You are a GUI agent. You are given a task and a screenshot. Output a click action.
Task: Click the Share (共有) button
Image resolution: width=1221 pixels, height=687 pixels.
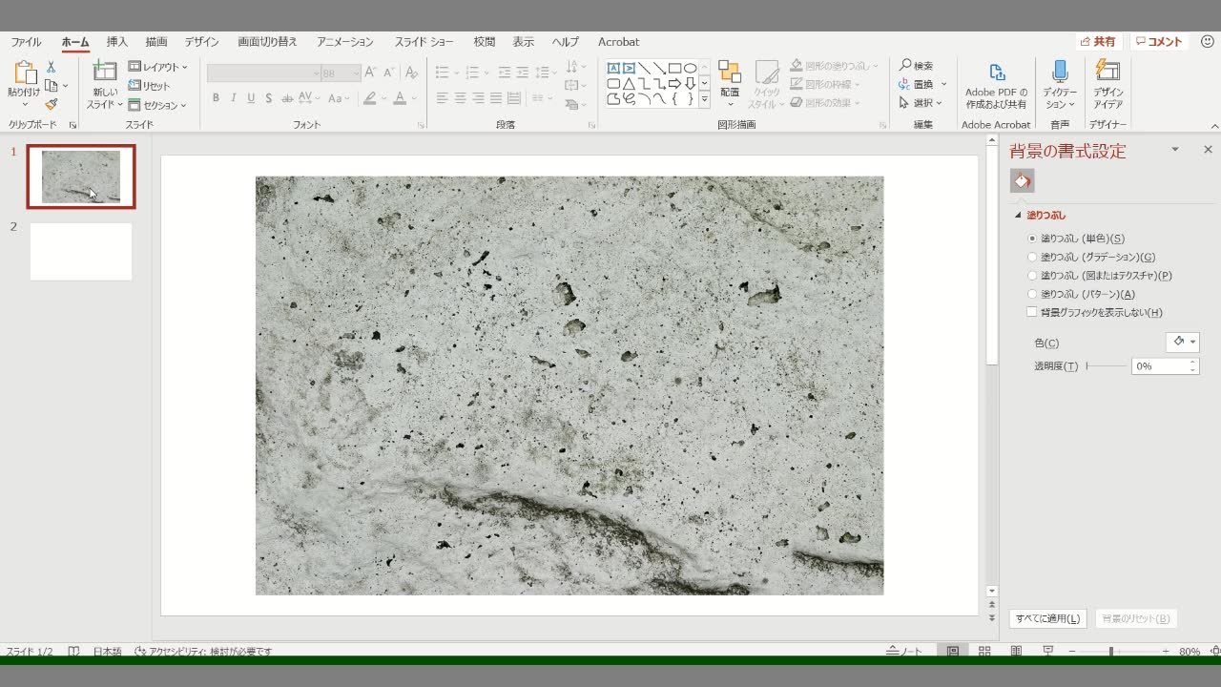(1098, 42)
